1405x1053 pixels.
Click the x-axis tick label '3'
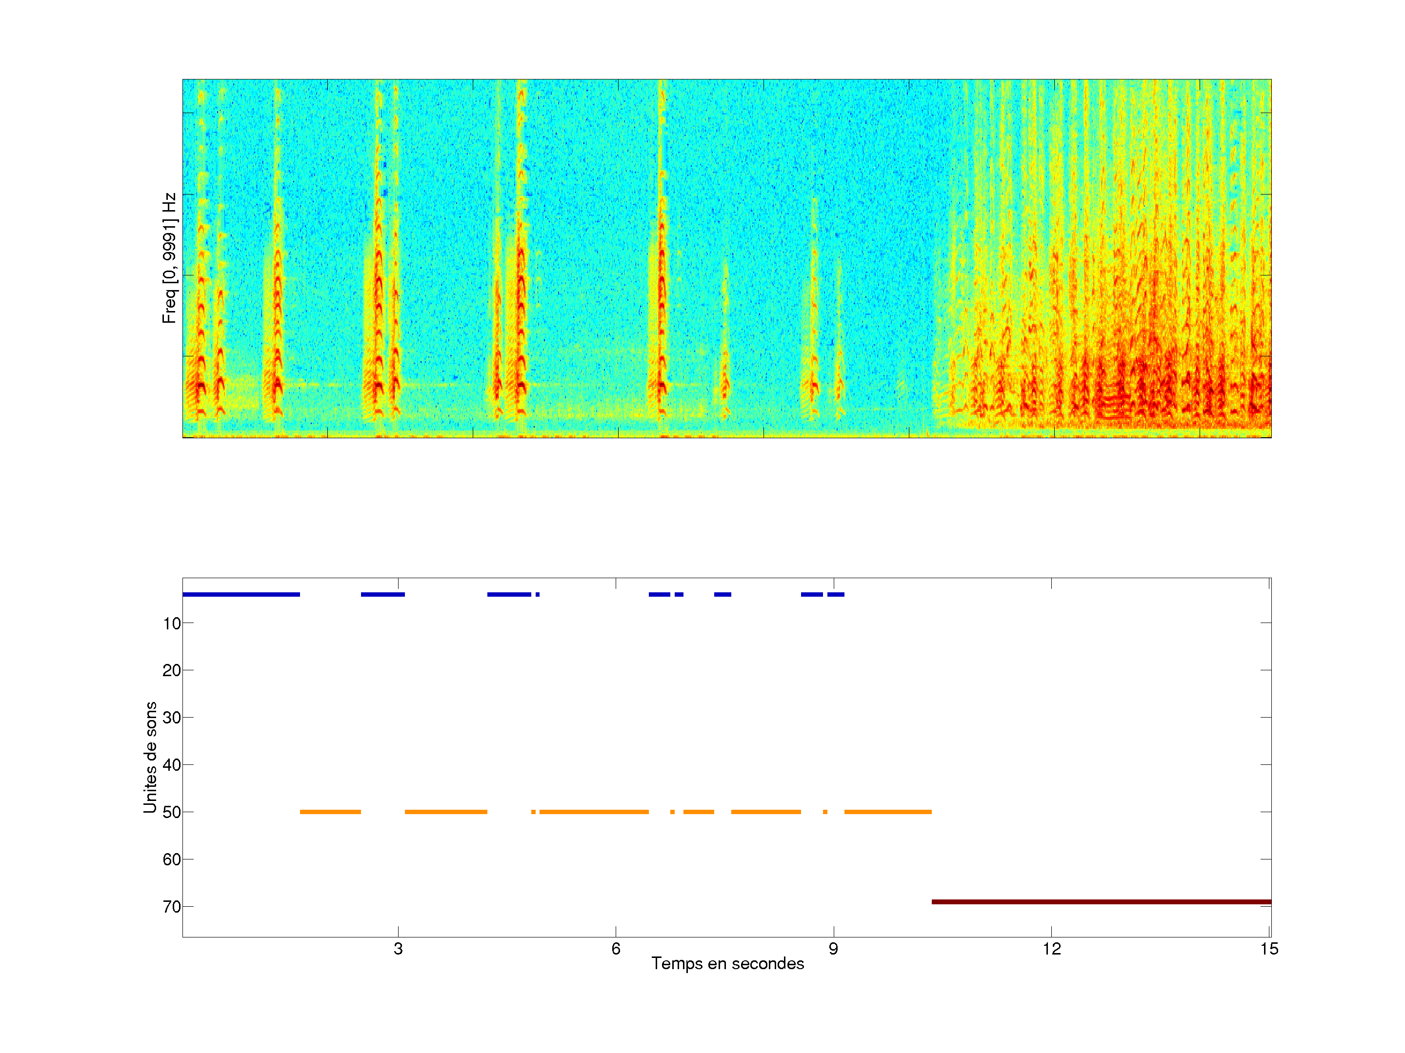coord(398,949)
